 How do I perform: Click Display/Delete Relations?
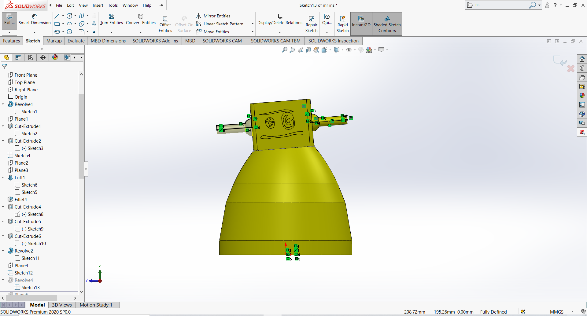coord(280,19)
